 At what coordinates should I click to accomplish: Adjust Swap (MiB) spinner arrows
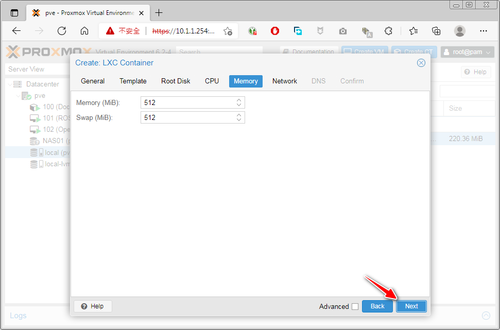point(239,117)
